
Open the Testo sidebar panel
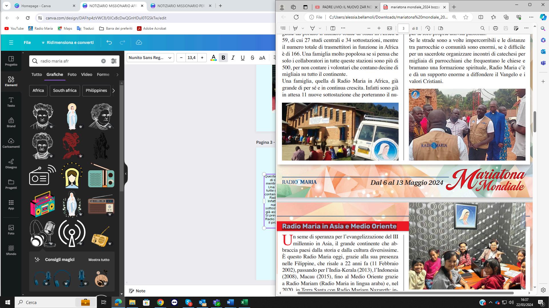tap(11, 102)
